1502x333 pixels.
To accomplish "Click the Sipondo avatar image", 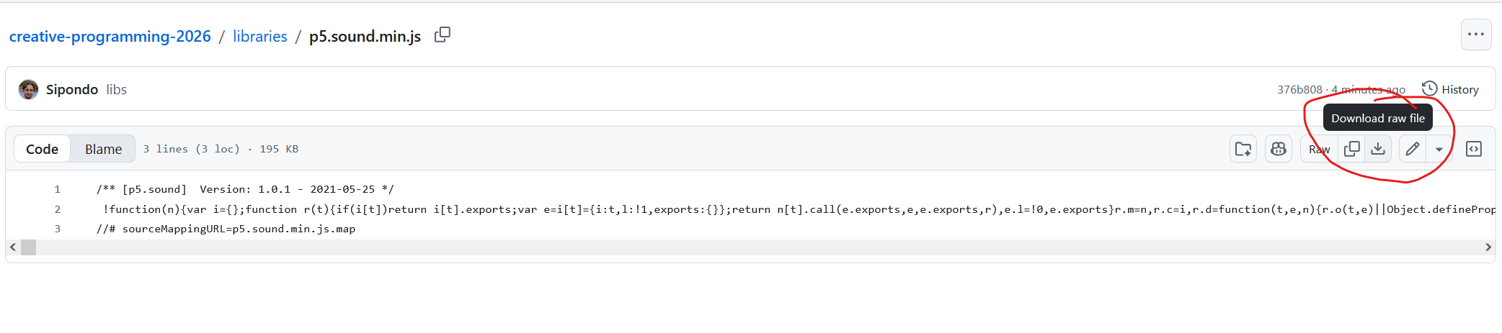I will click(x=29, y=89).
